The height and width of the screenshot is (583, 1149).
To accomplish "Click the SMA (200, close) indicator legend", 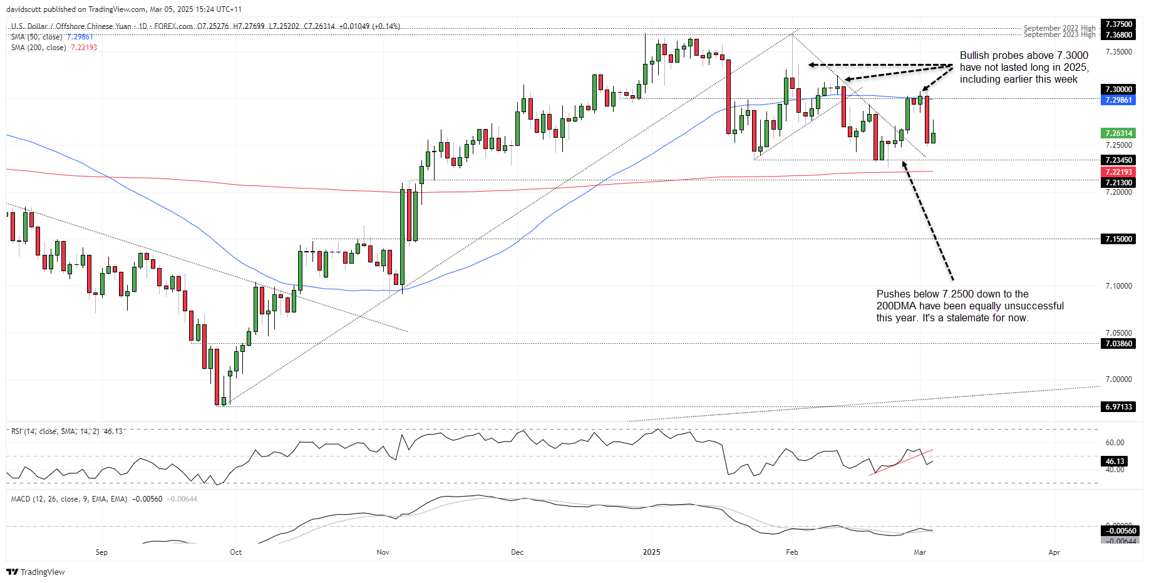I will click(54, 48).
